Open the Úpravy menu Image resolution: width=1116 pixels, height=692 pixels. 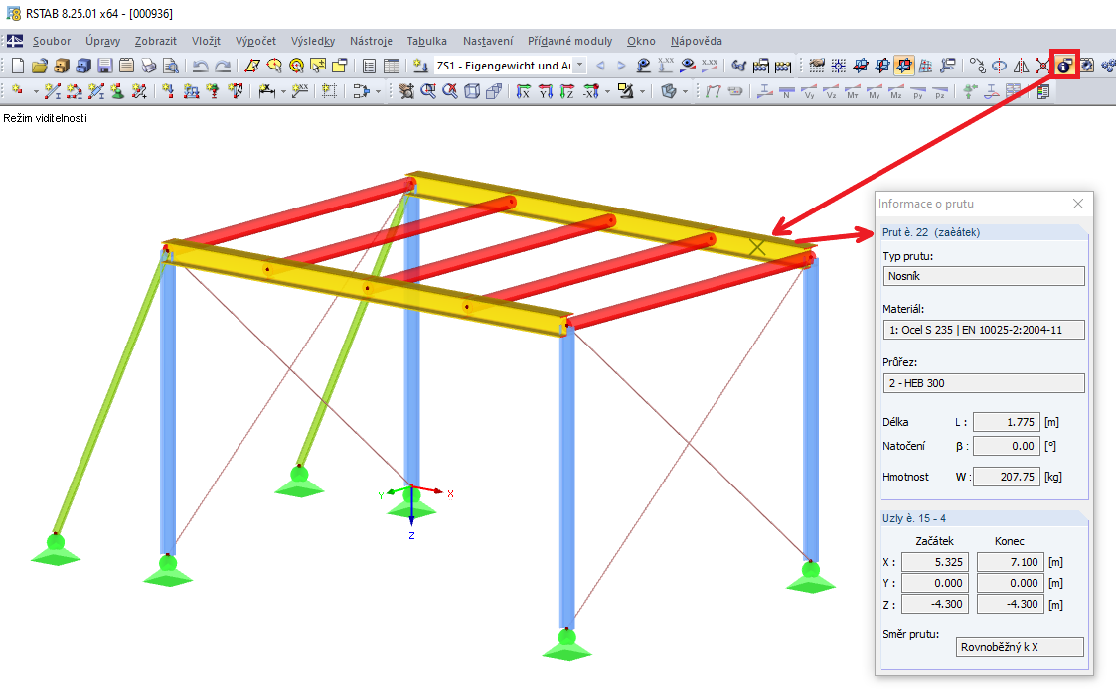pos(102,41)
